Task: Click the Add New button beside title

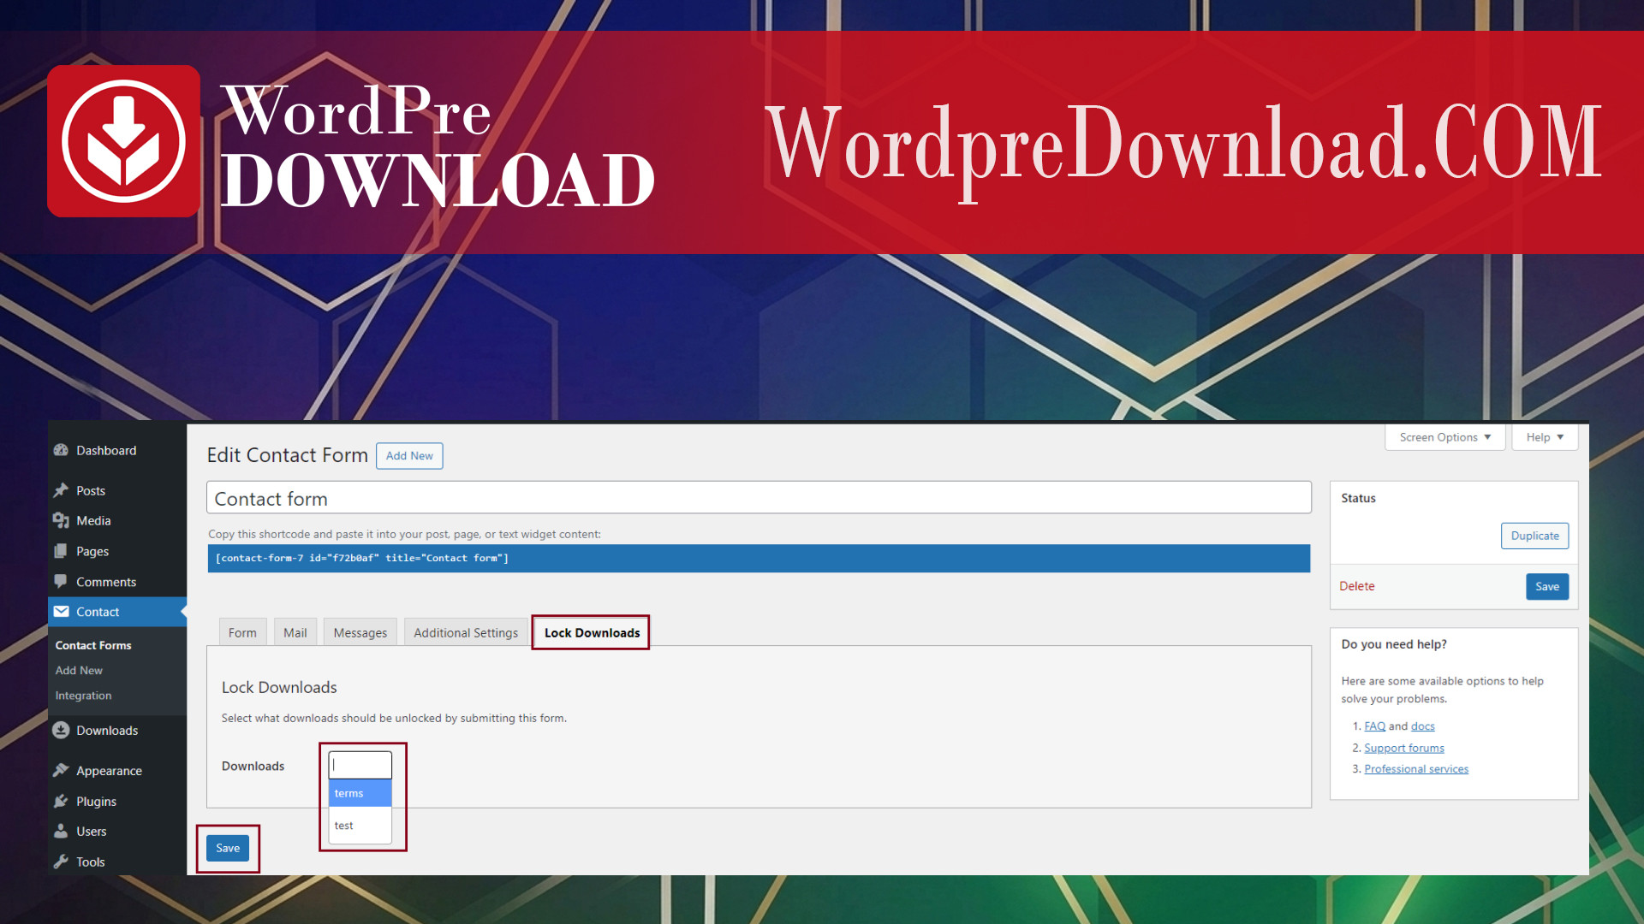Action: [x=409, y=456]
